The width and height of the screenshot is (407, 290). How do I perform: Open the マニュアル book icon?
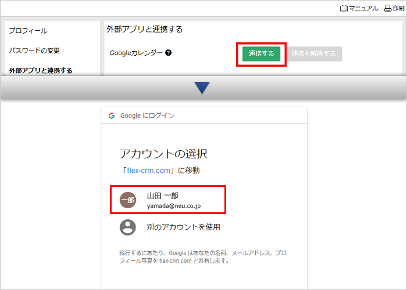(344, 9)
